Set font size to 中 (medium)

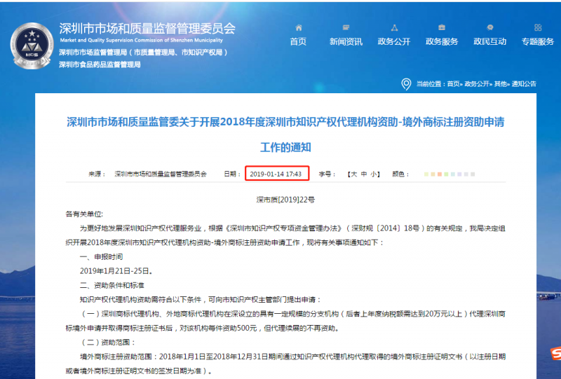coord(364,173)
